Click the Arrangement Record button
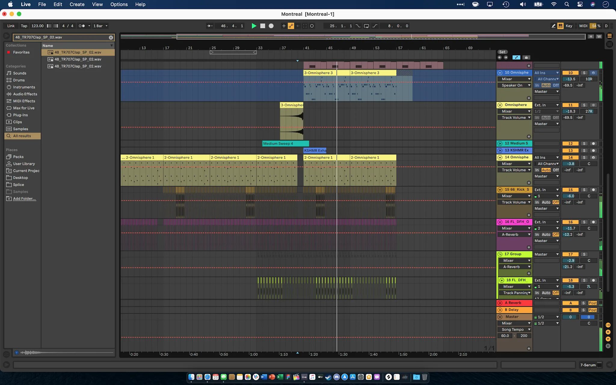The image size is (616, 385). [271, 26]
